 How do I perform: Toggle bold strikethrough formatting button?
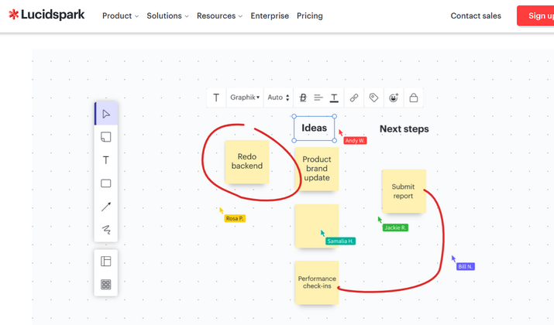click(303, 97)
